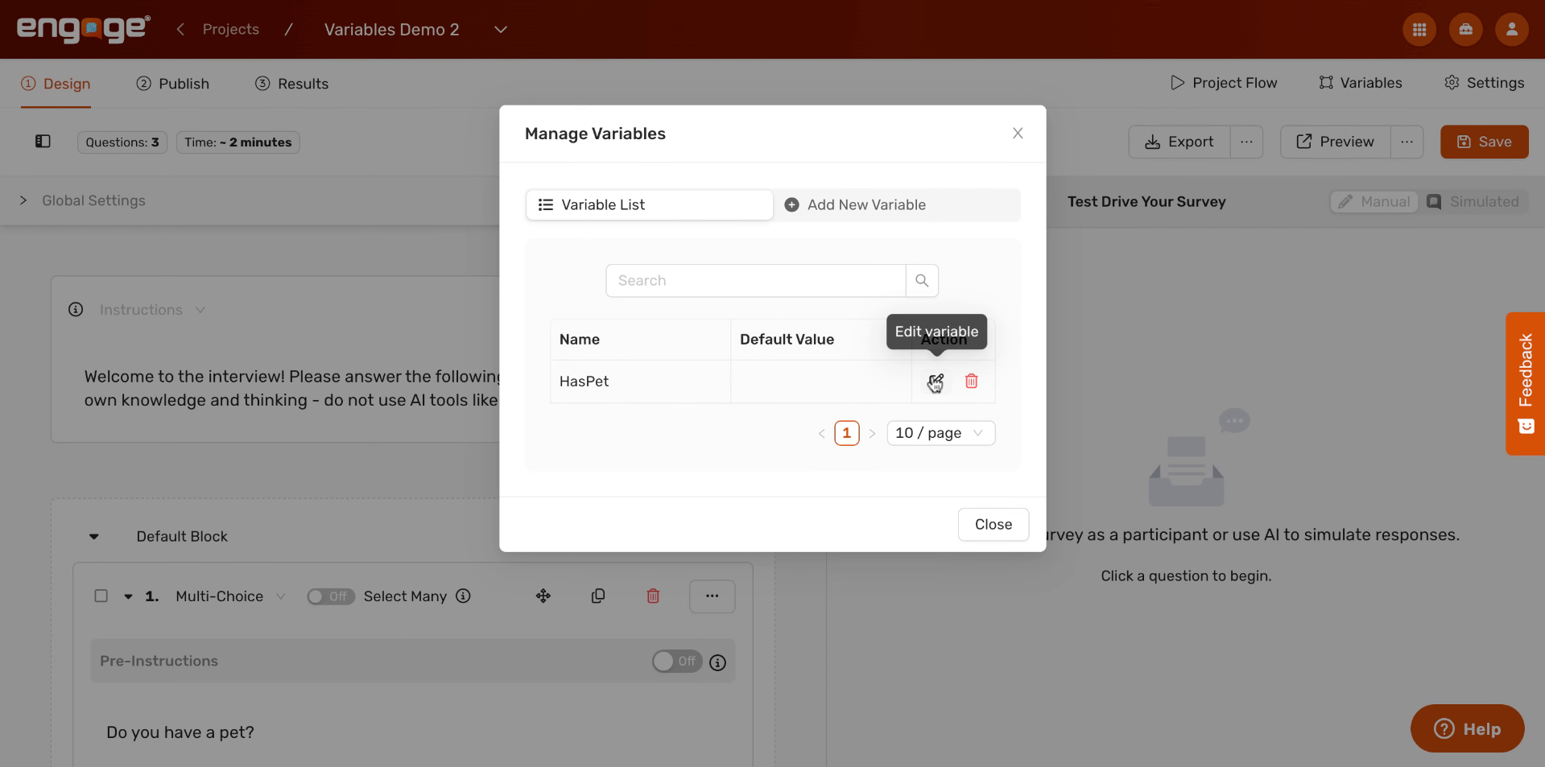Go to next page in variable list
The image size is (1545, 767).
pos(872,434)
